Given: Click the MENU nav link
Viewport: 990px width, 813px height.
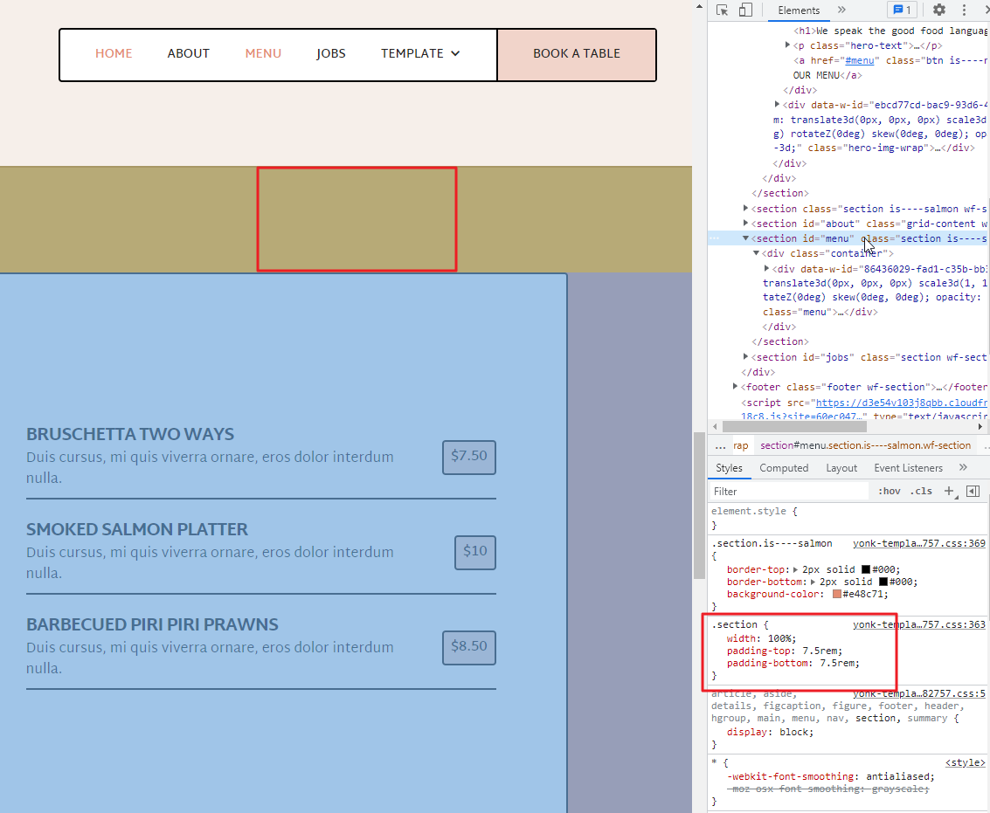Looking at the screenshot, I should pos(263,53).
